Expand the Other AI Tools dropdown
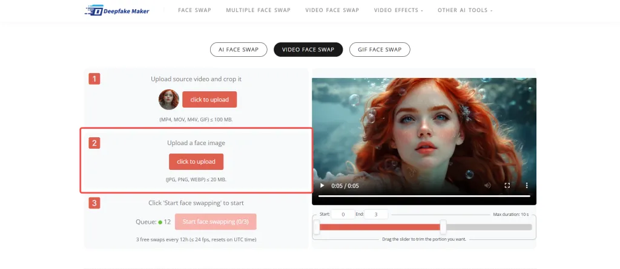Screen dimensions: 620x269 465,10
